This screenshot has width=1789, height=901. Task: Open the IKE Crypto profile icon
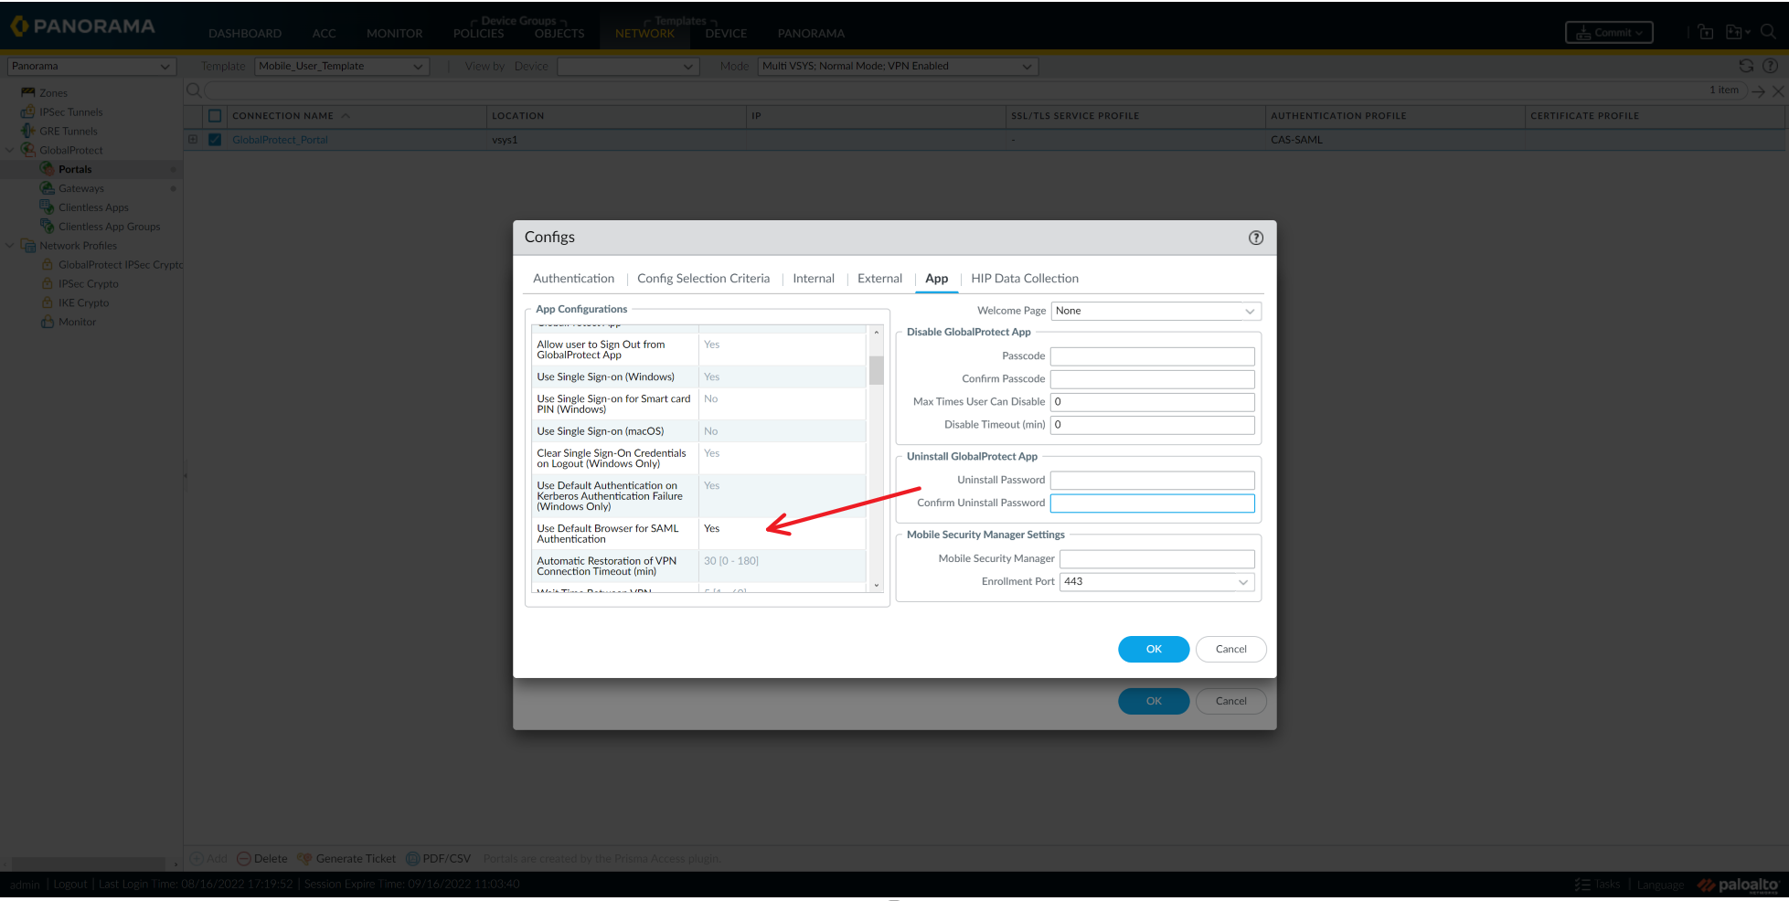click(48, 303)
